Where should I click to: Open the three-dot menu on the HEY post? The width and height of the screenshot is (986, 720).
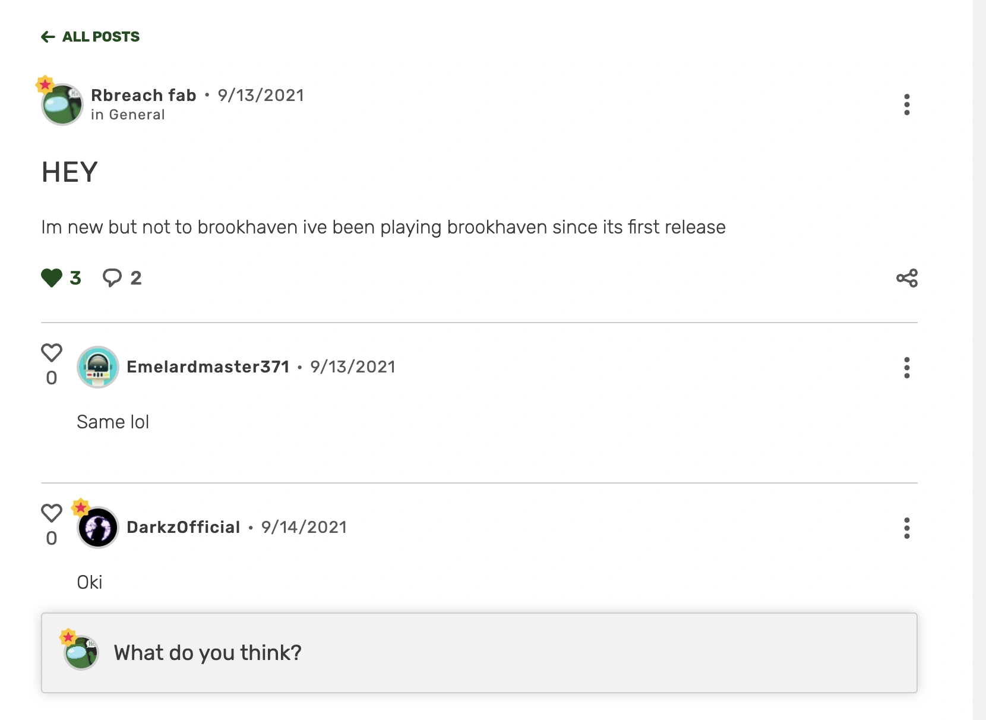906,105
